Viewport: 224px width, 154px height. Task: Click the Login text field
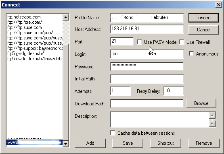tap(147, 54)
